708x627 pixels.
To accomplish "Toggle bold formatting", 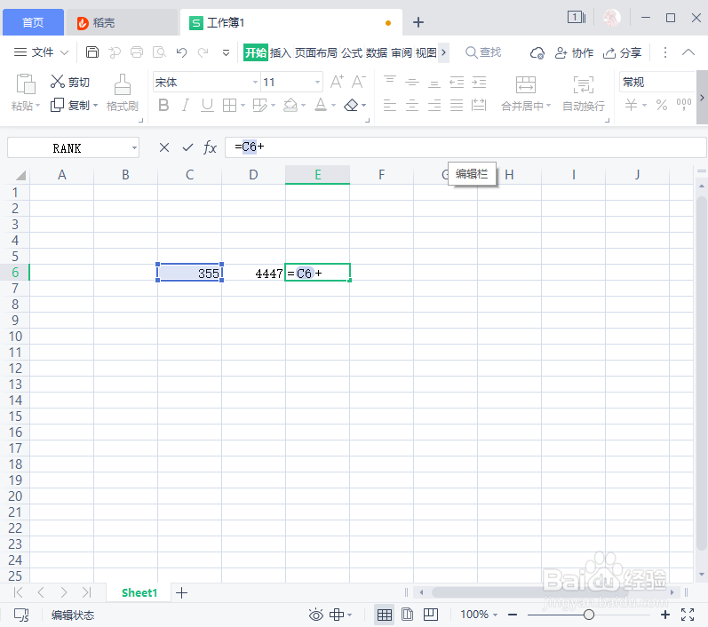I will (164, 106).
